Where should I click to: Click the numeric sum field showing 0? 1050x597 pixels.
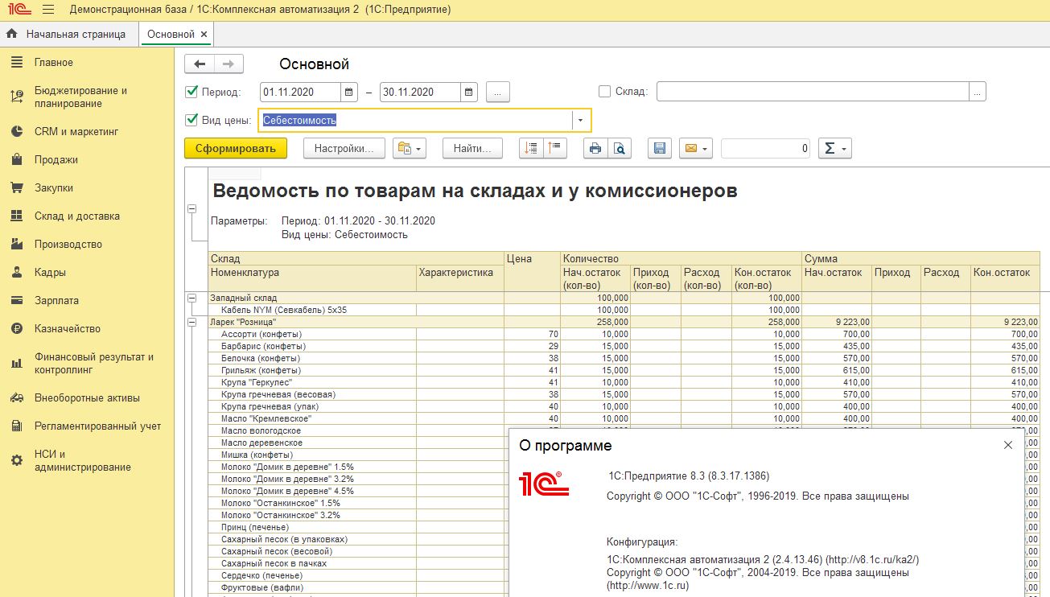click(765, 148)
